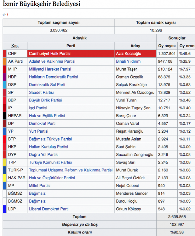The width and height of the screenshot is (195, 236).
Task: Click the 'd' template view link
Action: [4, 14]
